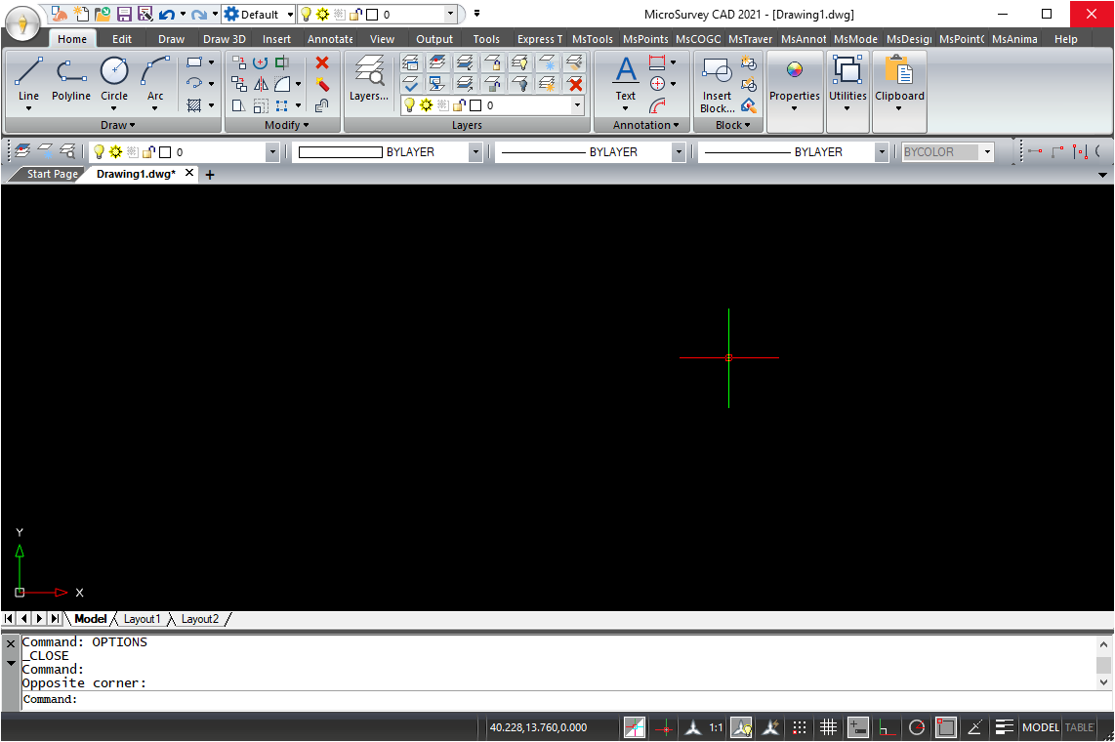Expand the Block panel
Screen dimensions: 1115x742
point(732,125)
